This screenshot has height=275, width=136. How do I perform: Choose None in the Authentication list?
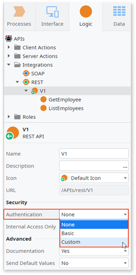[x=94, y=225]
